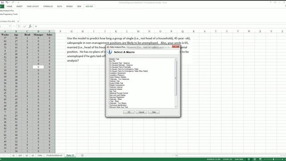Screen dimensions: 286x161
Task: Click the Manager column header cell
Action: [38, 35]
